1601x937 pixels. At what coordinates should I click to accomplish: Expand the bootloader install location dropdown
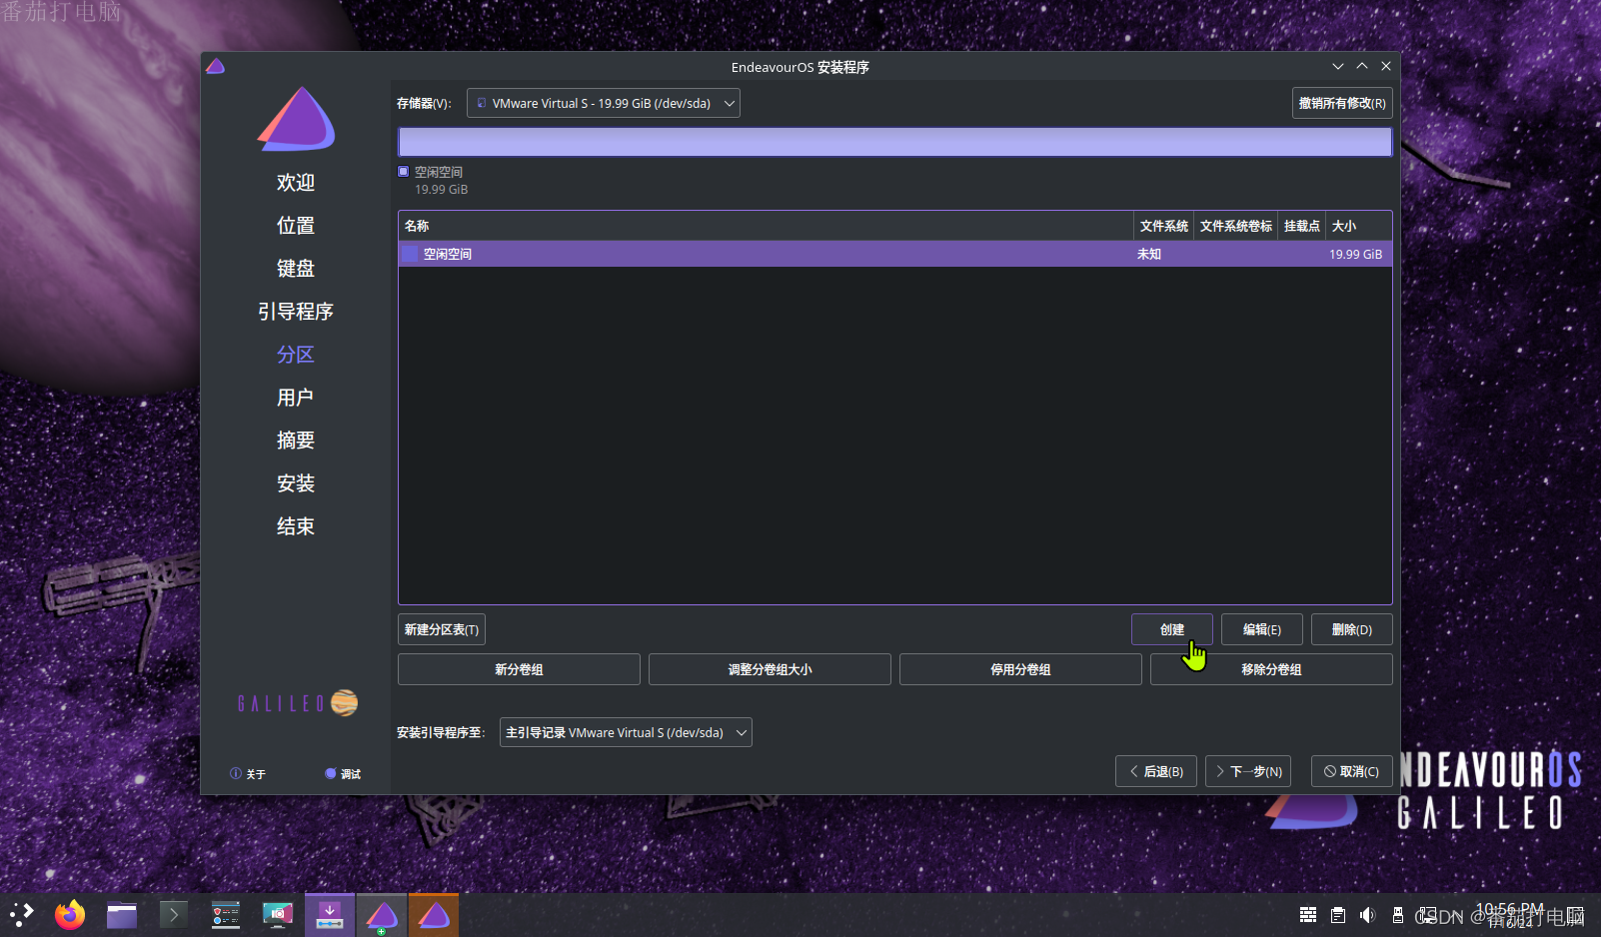click(x=626, y=732)
